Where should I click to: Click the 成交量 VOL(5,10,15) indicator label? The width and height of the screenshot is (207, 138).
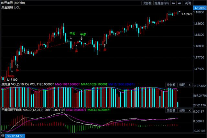pos(19,85)
